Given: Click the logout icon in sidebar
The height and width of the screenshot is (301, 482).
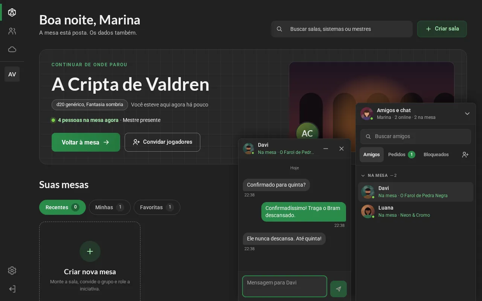Looking at the screenshot, I should point(12,289).
